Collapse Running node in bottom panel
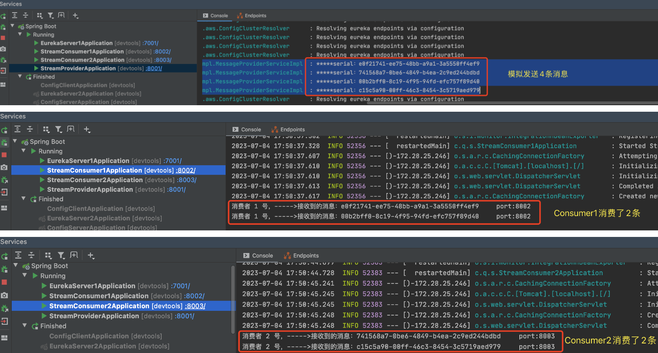The height and width of the screenshot is (353, 658). [x=24, y=276]
